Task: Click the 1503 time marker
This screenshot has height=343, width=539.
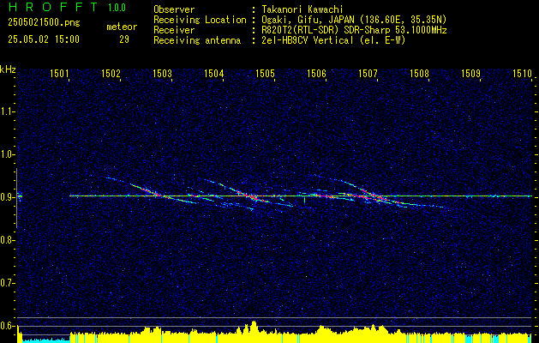Action: tap(162, 73)
